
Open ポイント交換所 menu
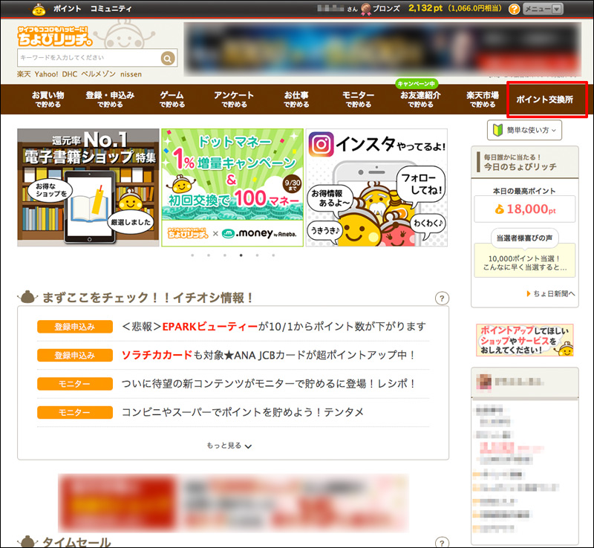tap(545, 100)
